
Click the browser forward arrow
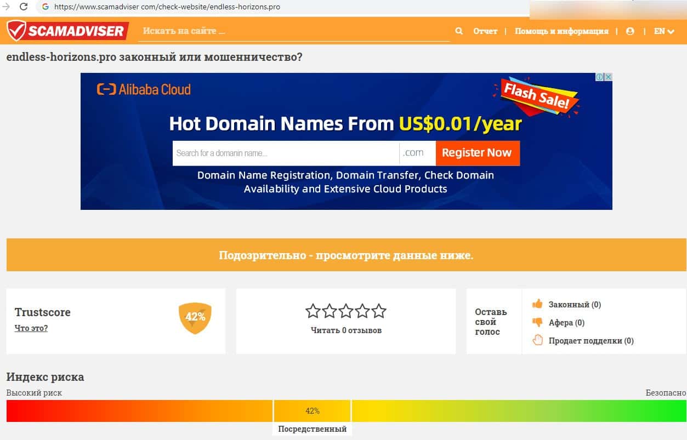click(x=7, y=7)
